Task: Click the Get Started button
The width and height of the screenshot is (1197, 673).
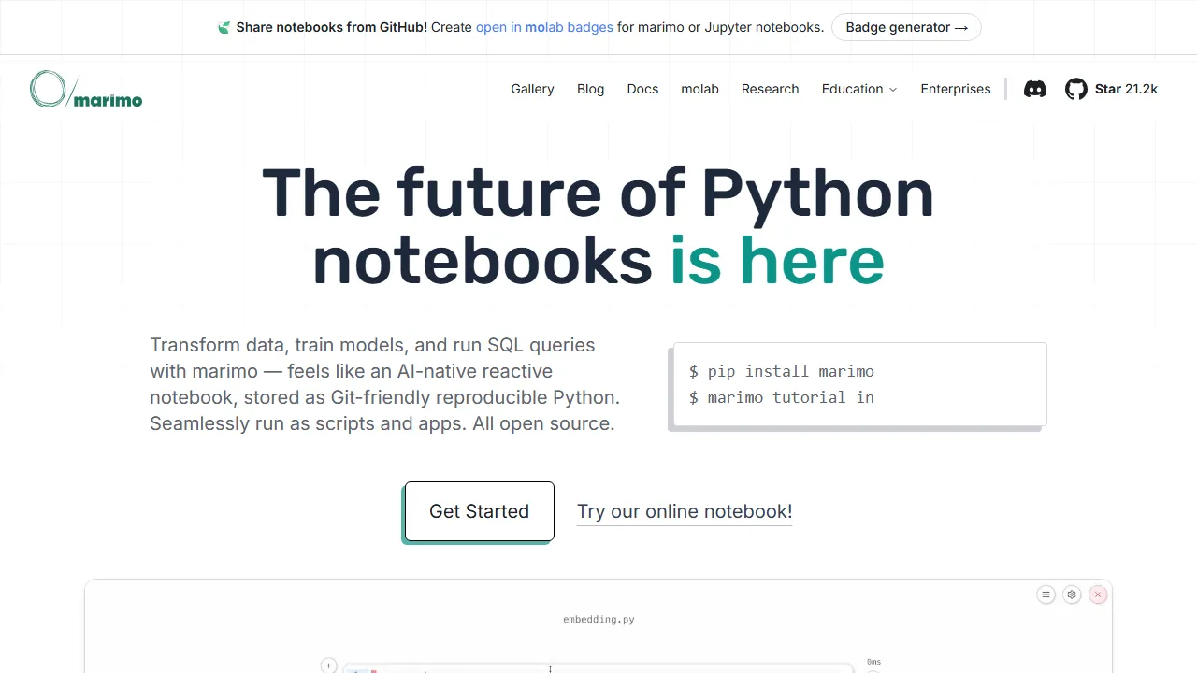Action: (479, 511)
